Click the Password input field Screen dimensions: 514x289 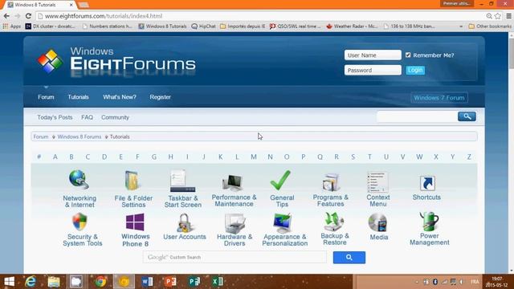coord(373,70)
